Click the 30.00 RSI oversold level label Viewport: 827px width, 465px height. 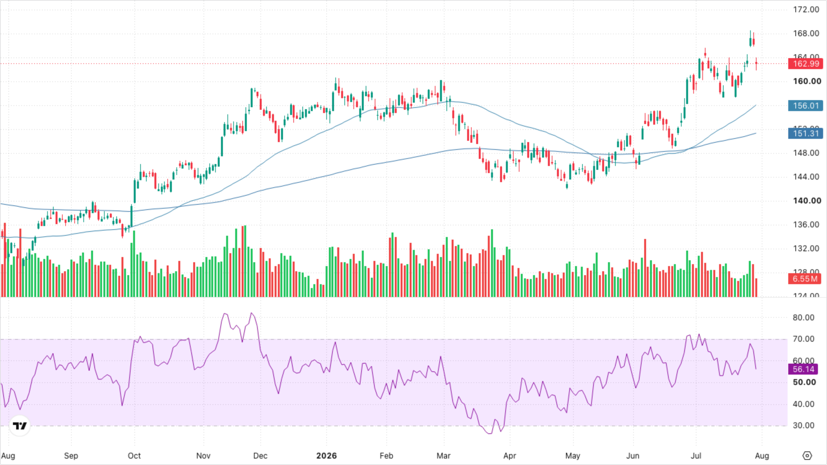tap(803, 425)
